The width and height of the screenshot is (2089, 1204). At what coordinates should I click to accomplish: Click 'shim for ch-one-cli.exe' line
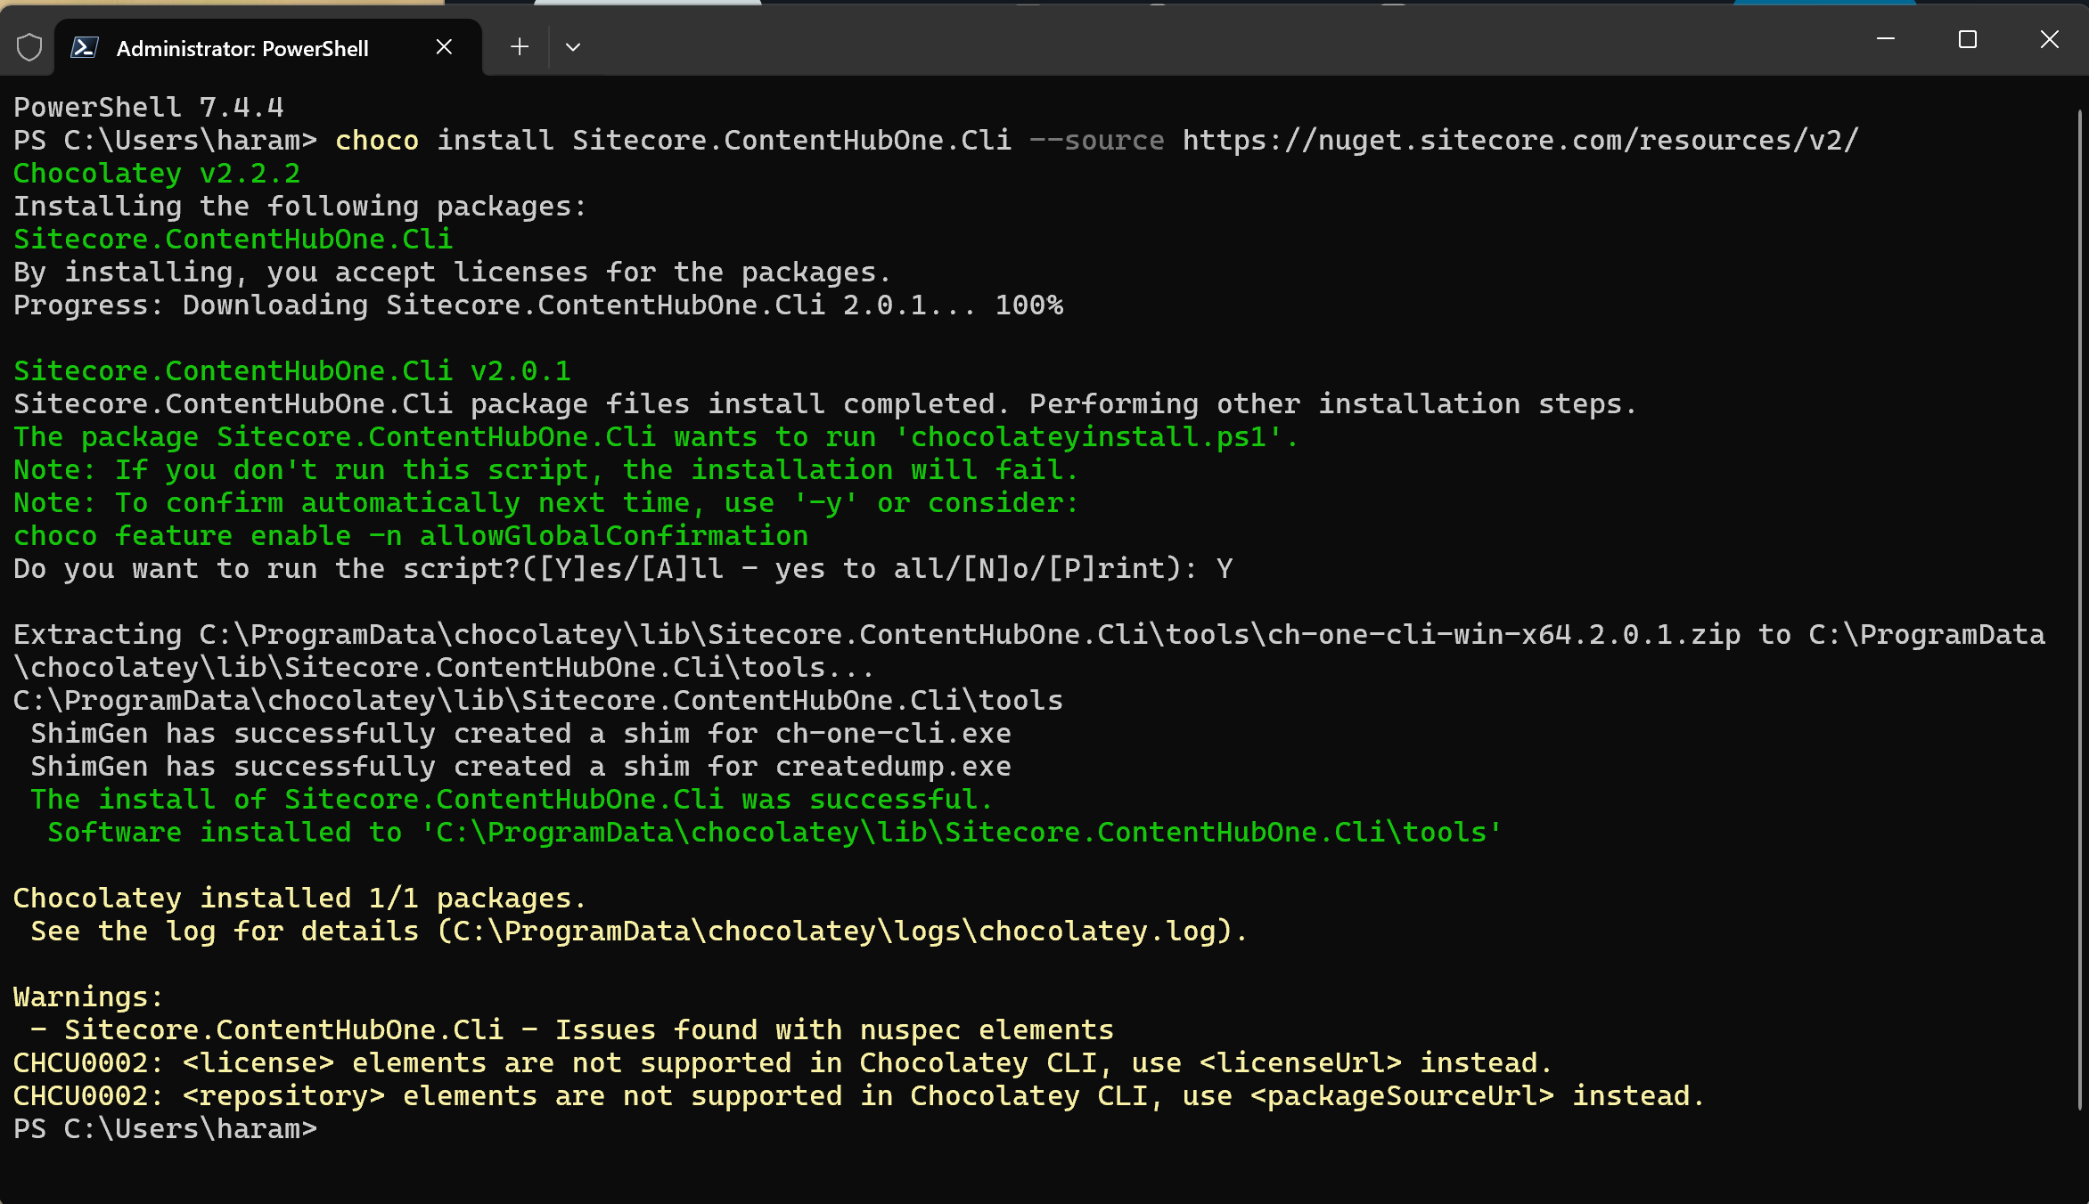[521, 734]
